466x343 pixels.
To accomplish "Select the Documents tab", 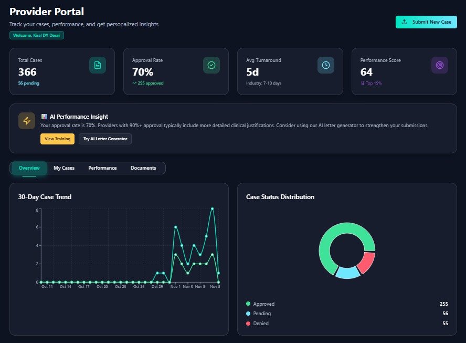I will click(143, 168).
